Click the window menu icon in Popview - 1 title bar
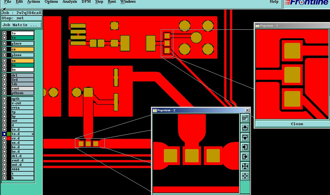This screenshot has width=330, height=195. click(257, 26)
